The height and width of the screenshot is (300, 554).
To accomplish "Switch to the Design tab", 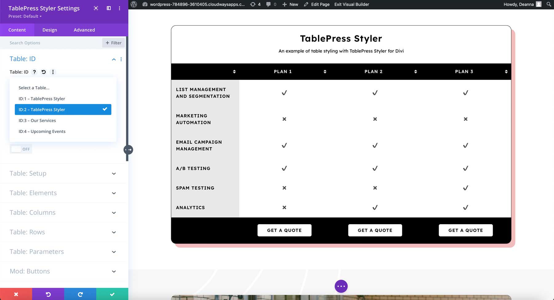I will coord(50,30).
